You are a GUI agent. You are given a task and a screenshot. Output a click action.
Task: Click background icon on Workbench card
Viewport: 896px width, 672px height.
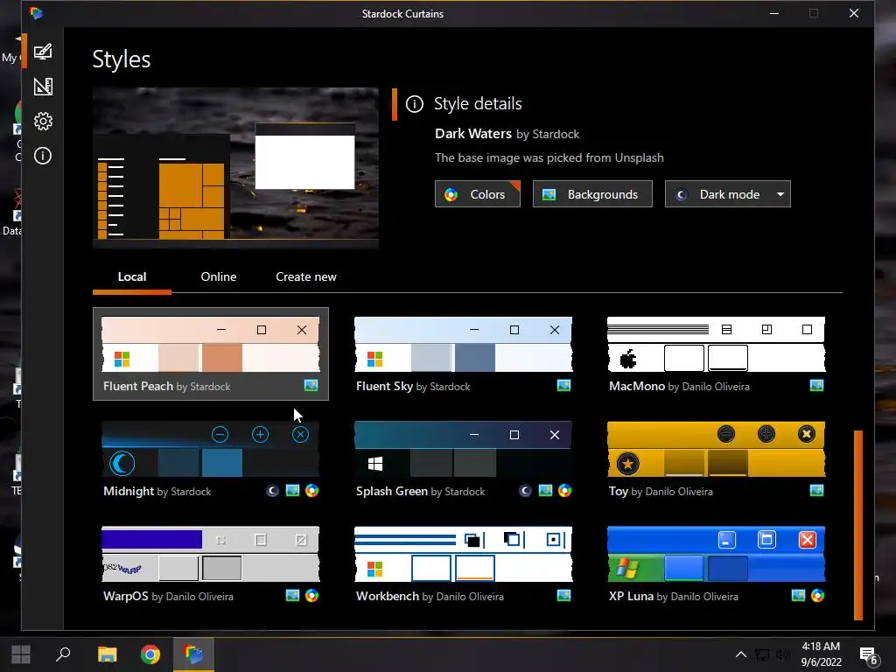564,596
